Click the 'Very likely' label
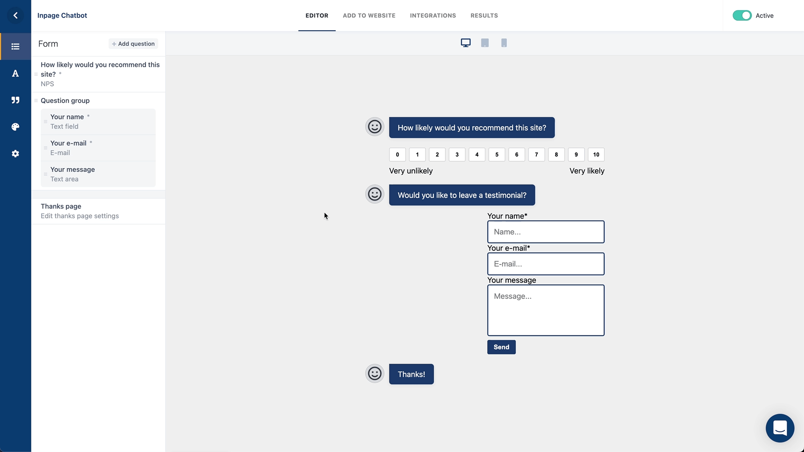 click(587, 171)
